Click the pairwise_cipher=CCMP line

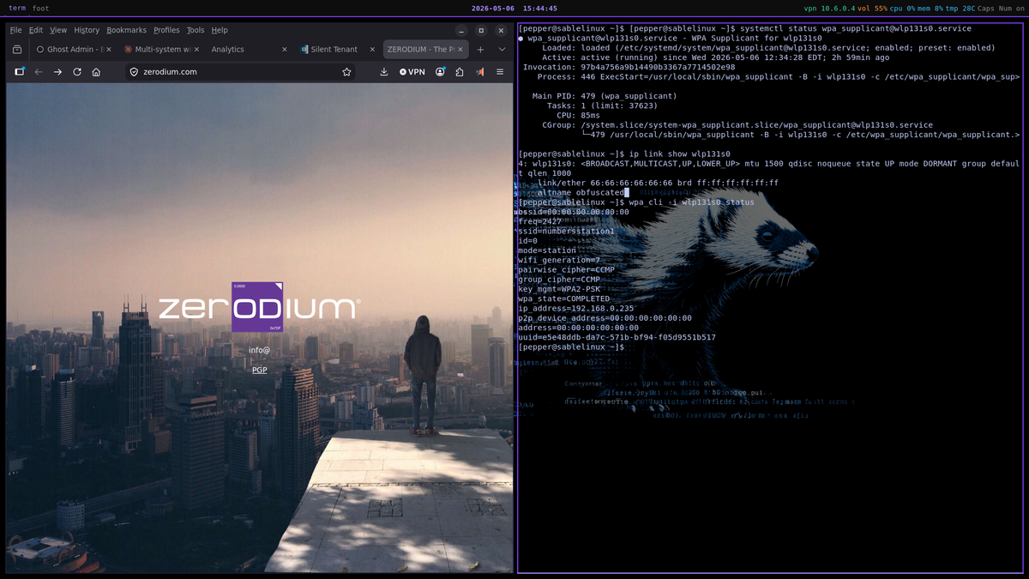click(x=566, y=269)
